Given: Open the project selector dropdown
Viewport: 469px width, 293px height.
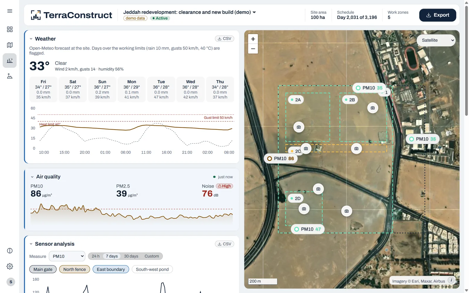Looking at the screenshot, I should click(x=190, y=12).
